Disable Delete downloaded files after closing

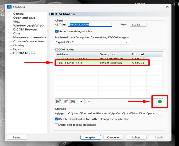pos(57,119)
